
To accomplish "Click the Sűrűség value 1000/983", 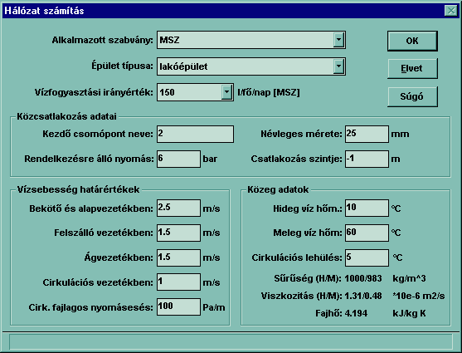I will pos(363,278).
